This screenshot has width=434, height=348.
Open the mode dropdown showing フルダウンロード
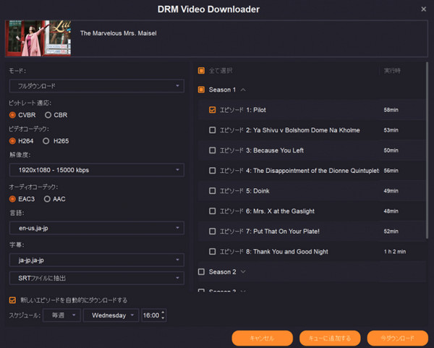tap(97, 86)
